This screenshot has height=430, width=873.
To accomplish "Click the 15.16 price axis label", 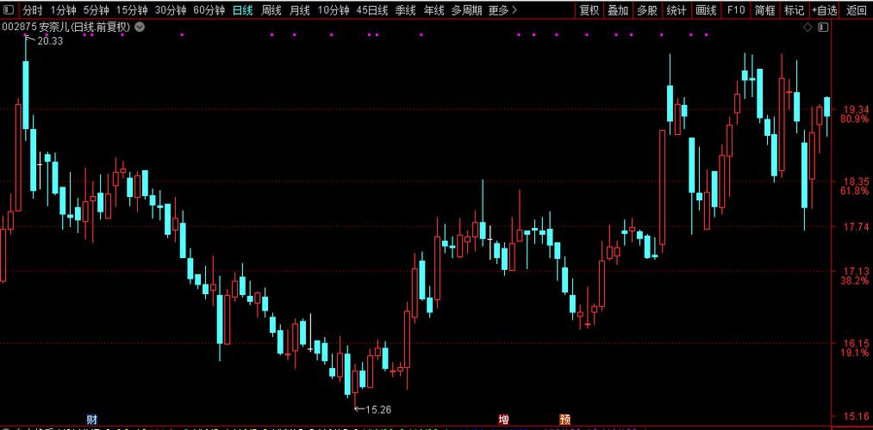I will pyautogui.click(x=855, y=415).
